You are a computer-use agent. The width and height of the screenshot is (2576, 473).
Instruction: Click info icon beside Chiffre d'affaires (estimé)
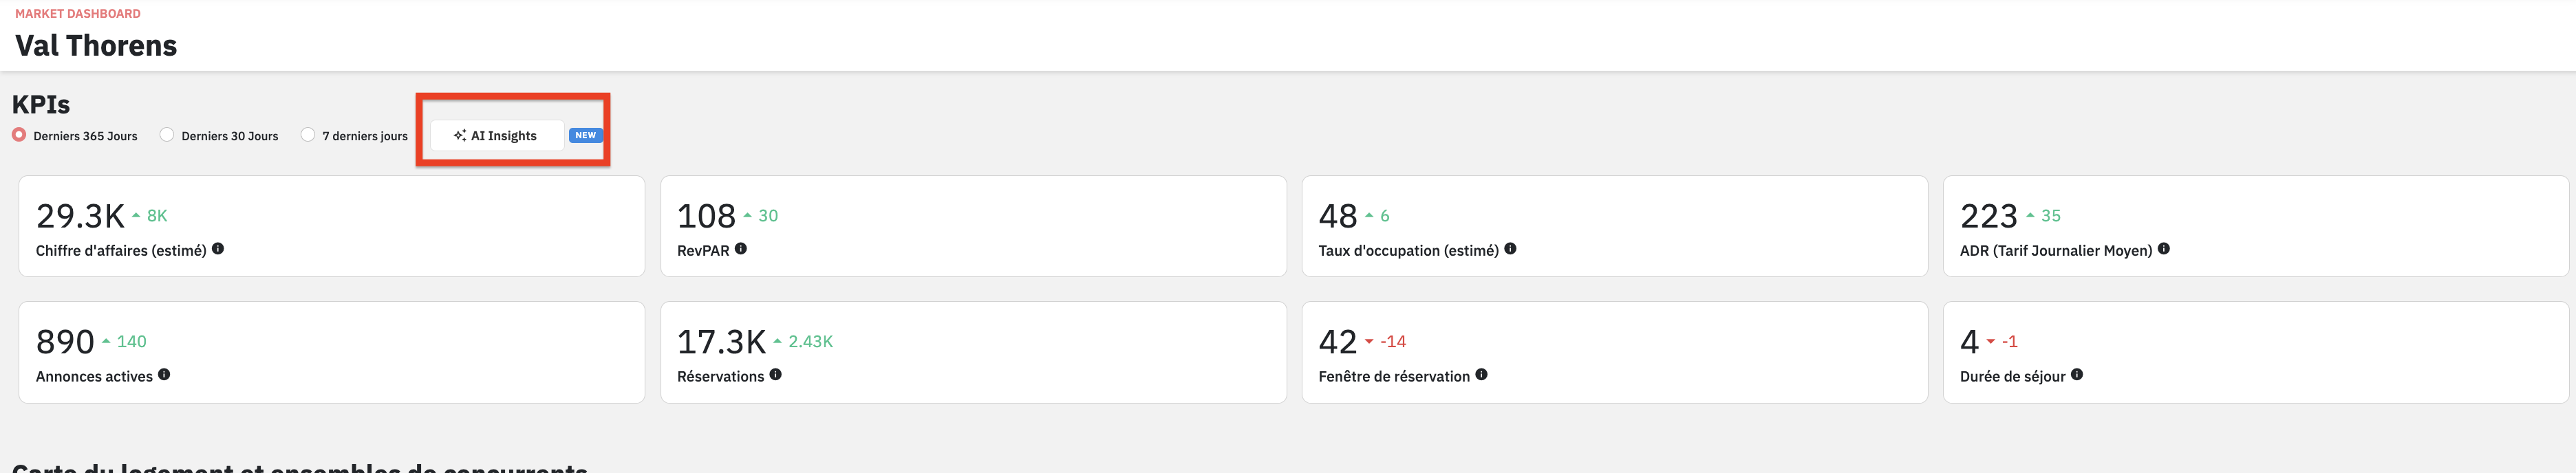pyautogui.click(x=218, y=249)
